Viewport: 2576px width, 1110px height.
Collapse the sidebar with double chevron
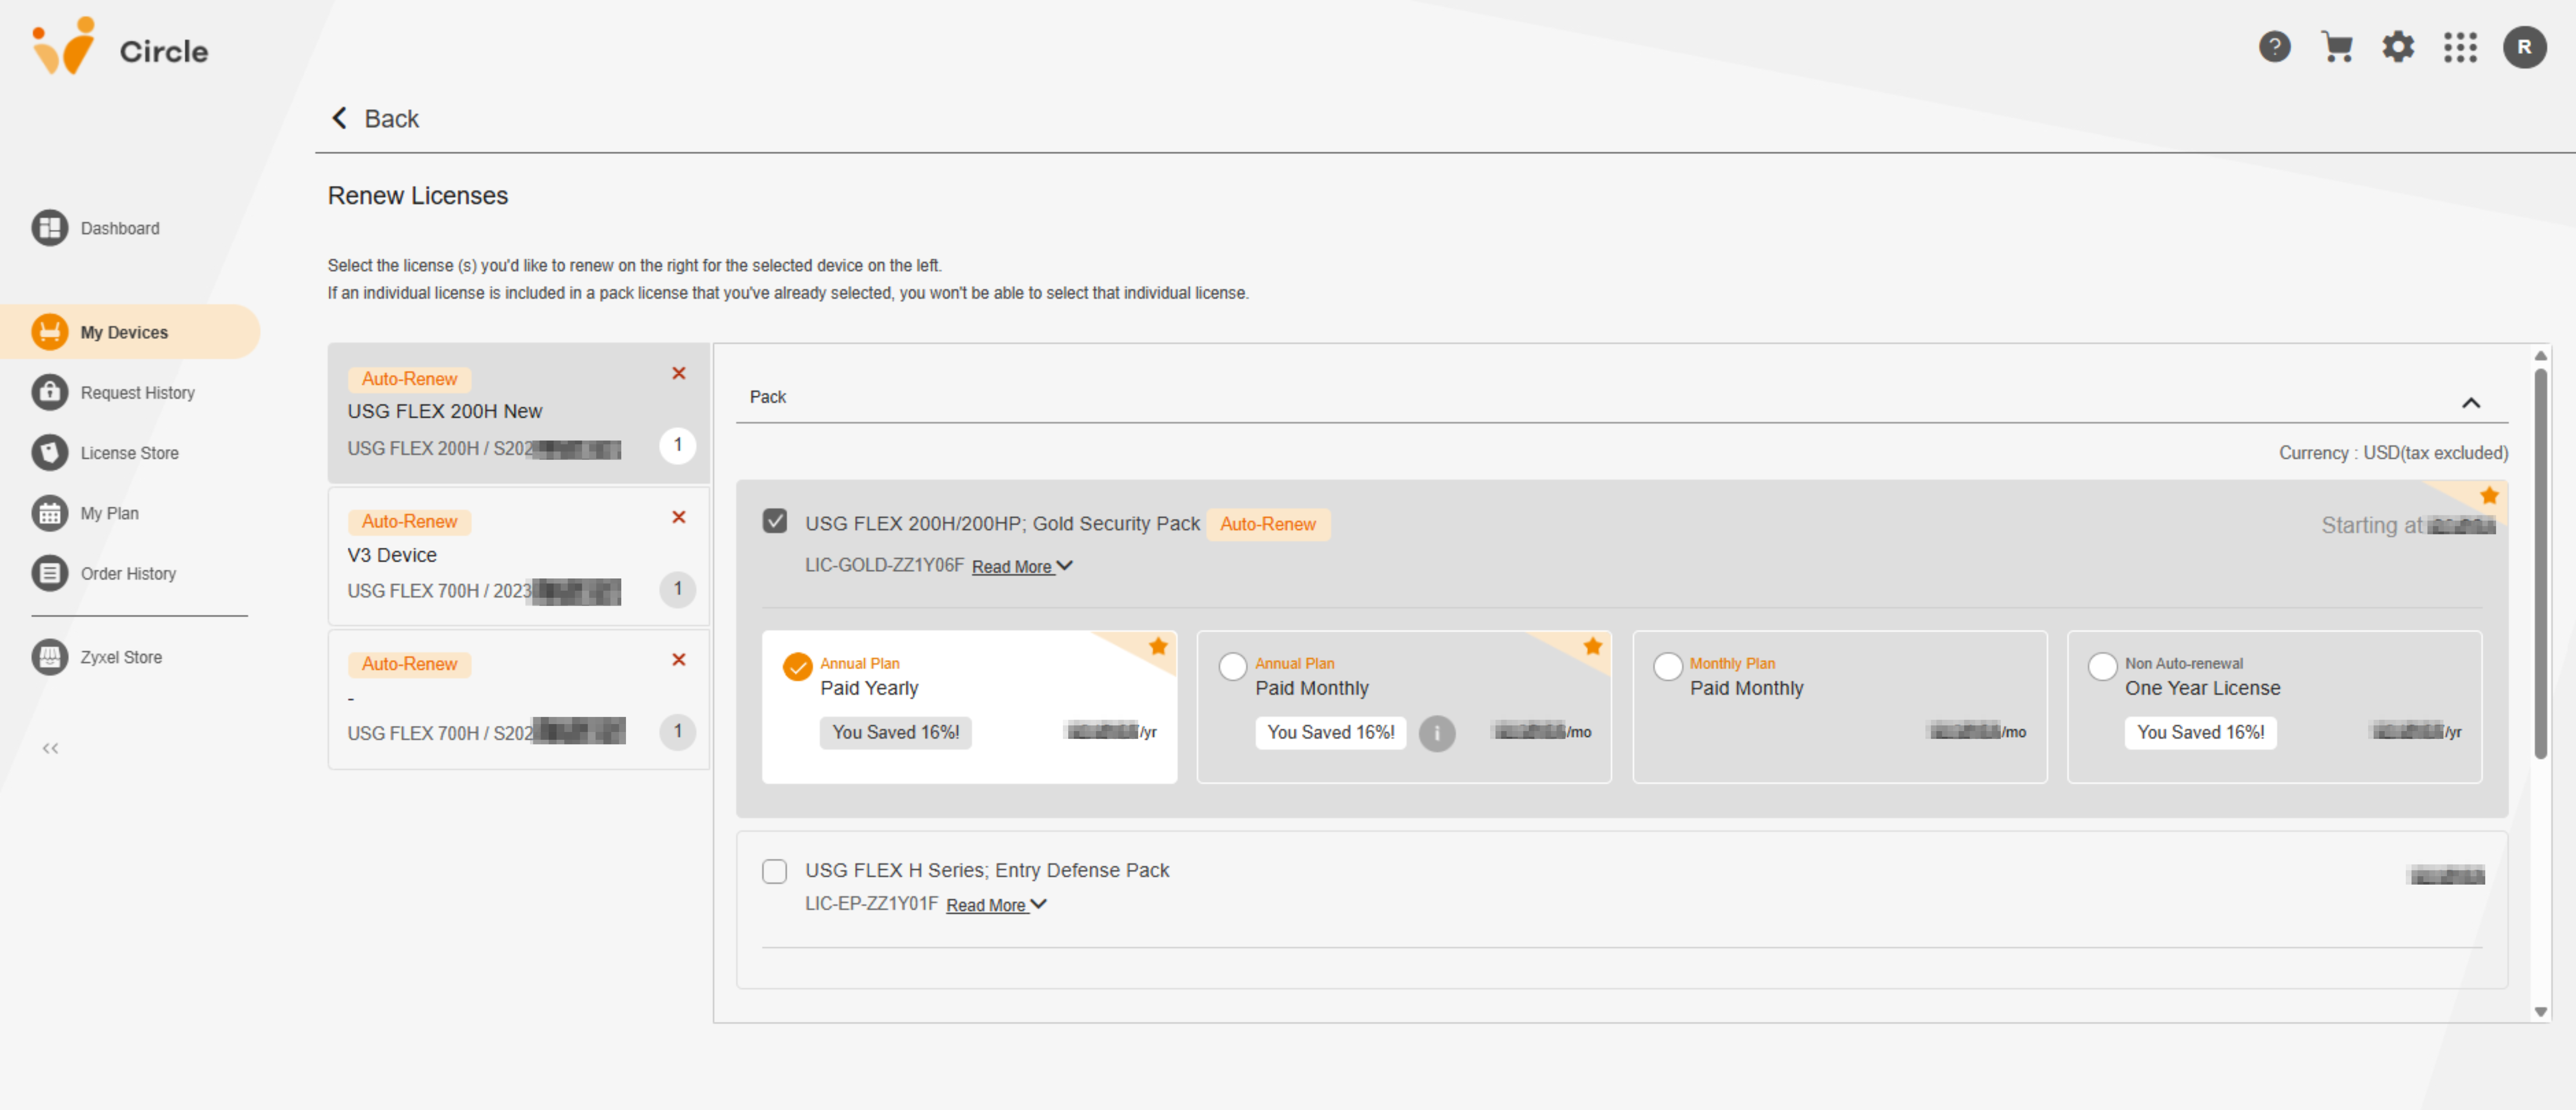(x=50, y=748)
